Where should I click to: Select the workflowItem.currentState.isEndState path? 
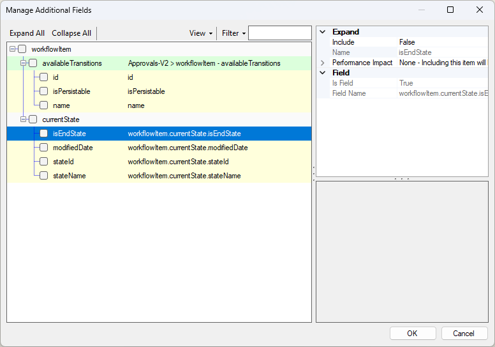[184, 134]
